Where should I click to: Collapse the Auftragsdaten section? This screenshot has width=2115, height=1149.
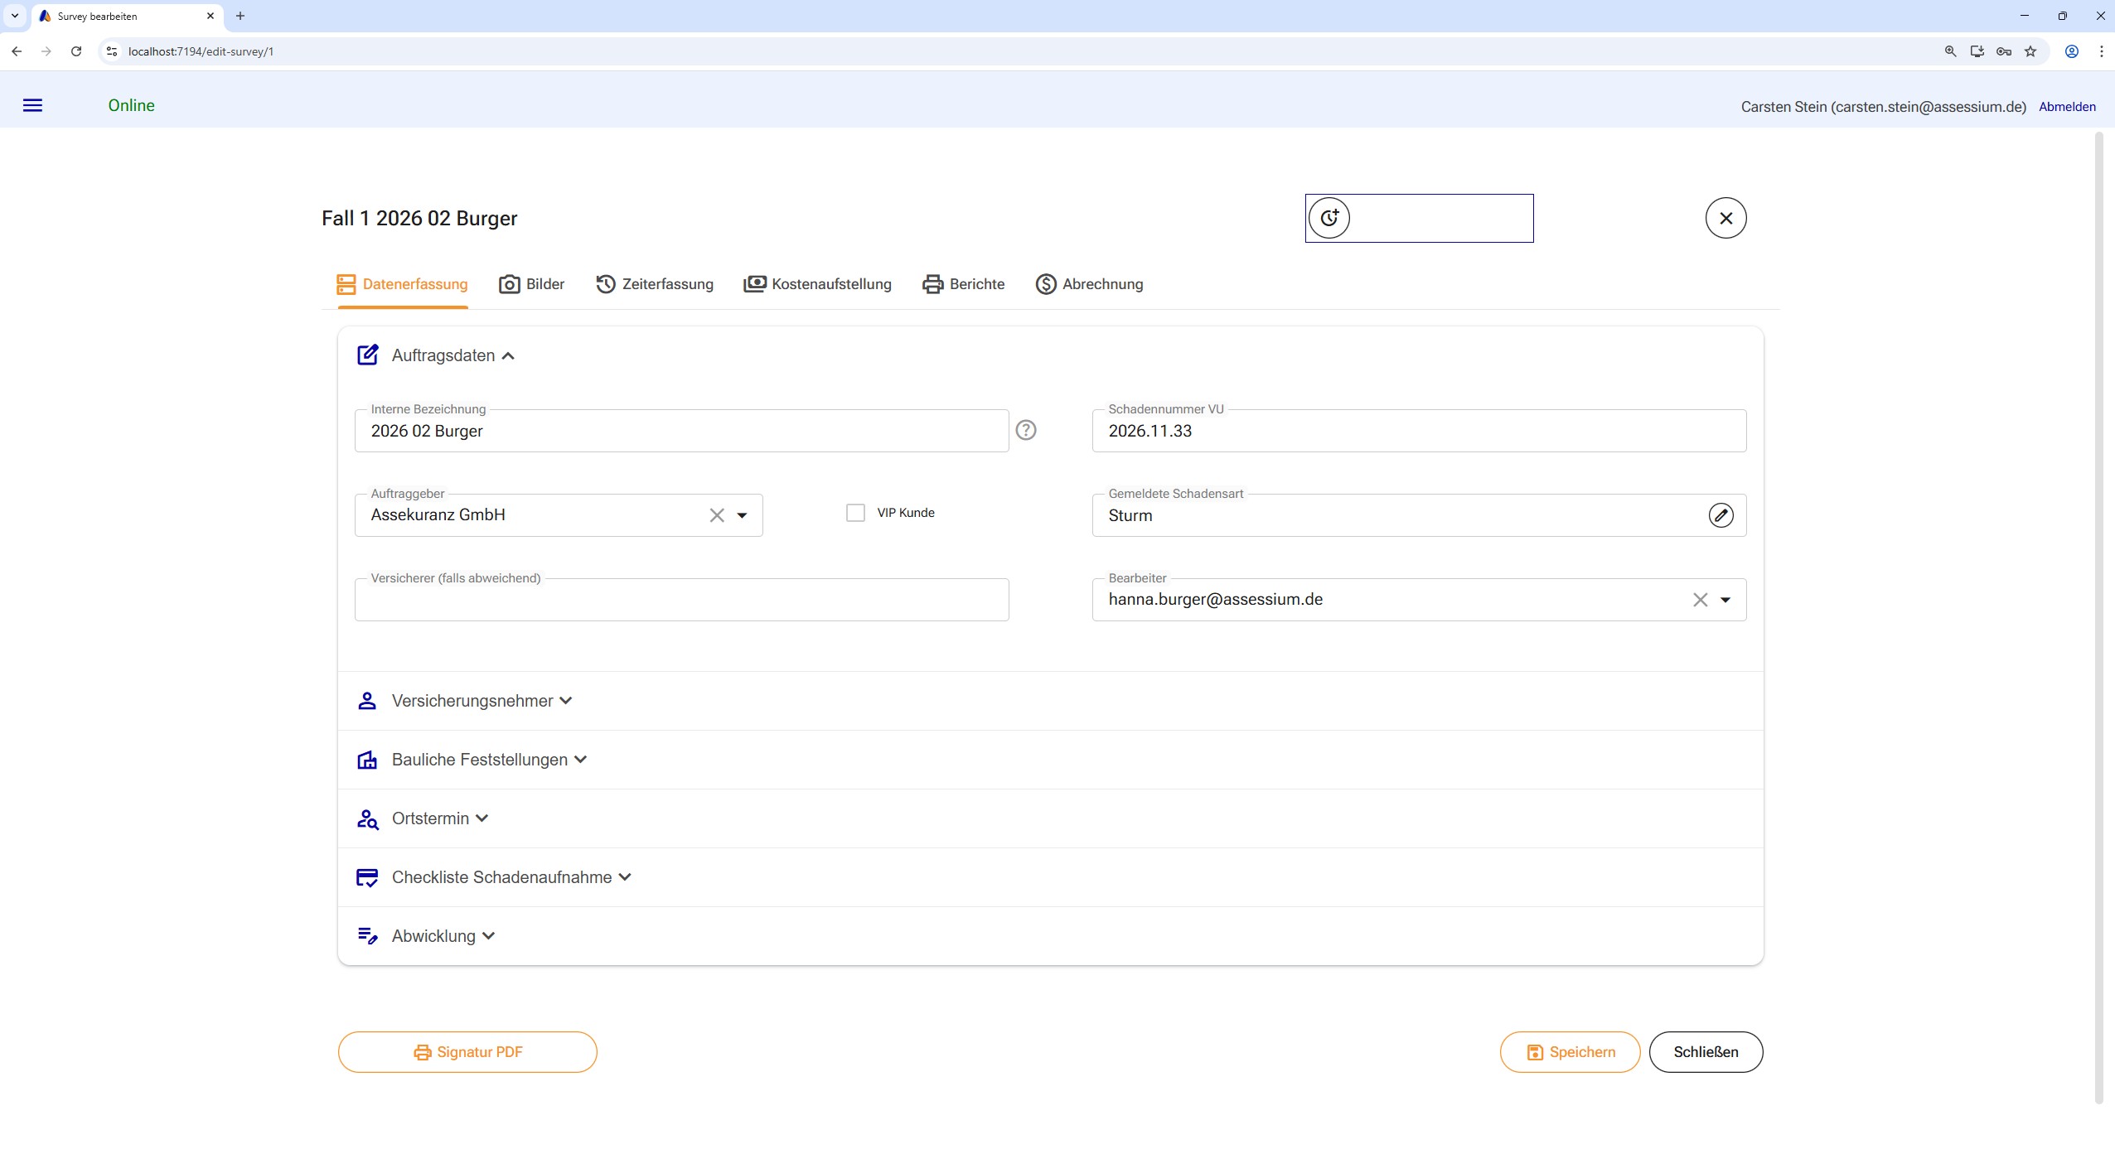[443, 355]
